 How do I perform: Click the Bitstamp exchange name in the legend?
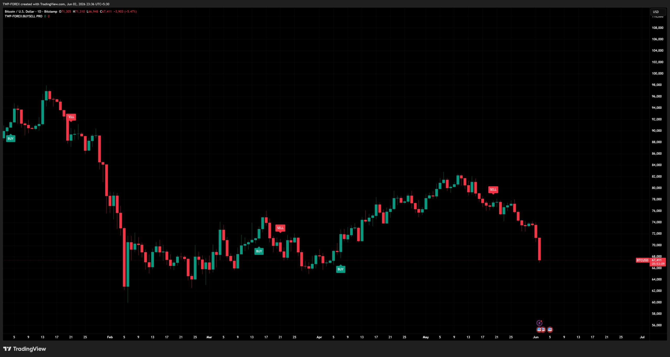(x=51, y=12)
